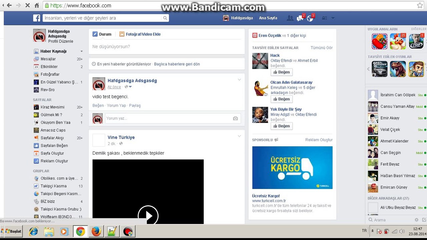Select Fotoğraf/Video Ekle tab
427x240 pixels.
pyautogui.click(x=140, y=34)
